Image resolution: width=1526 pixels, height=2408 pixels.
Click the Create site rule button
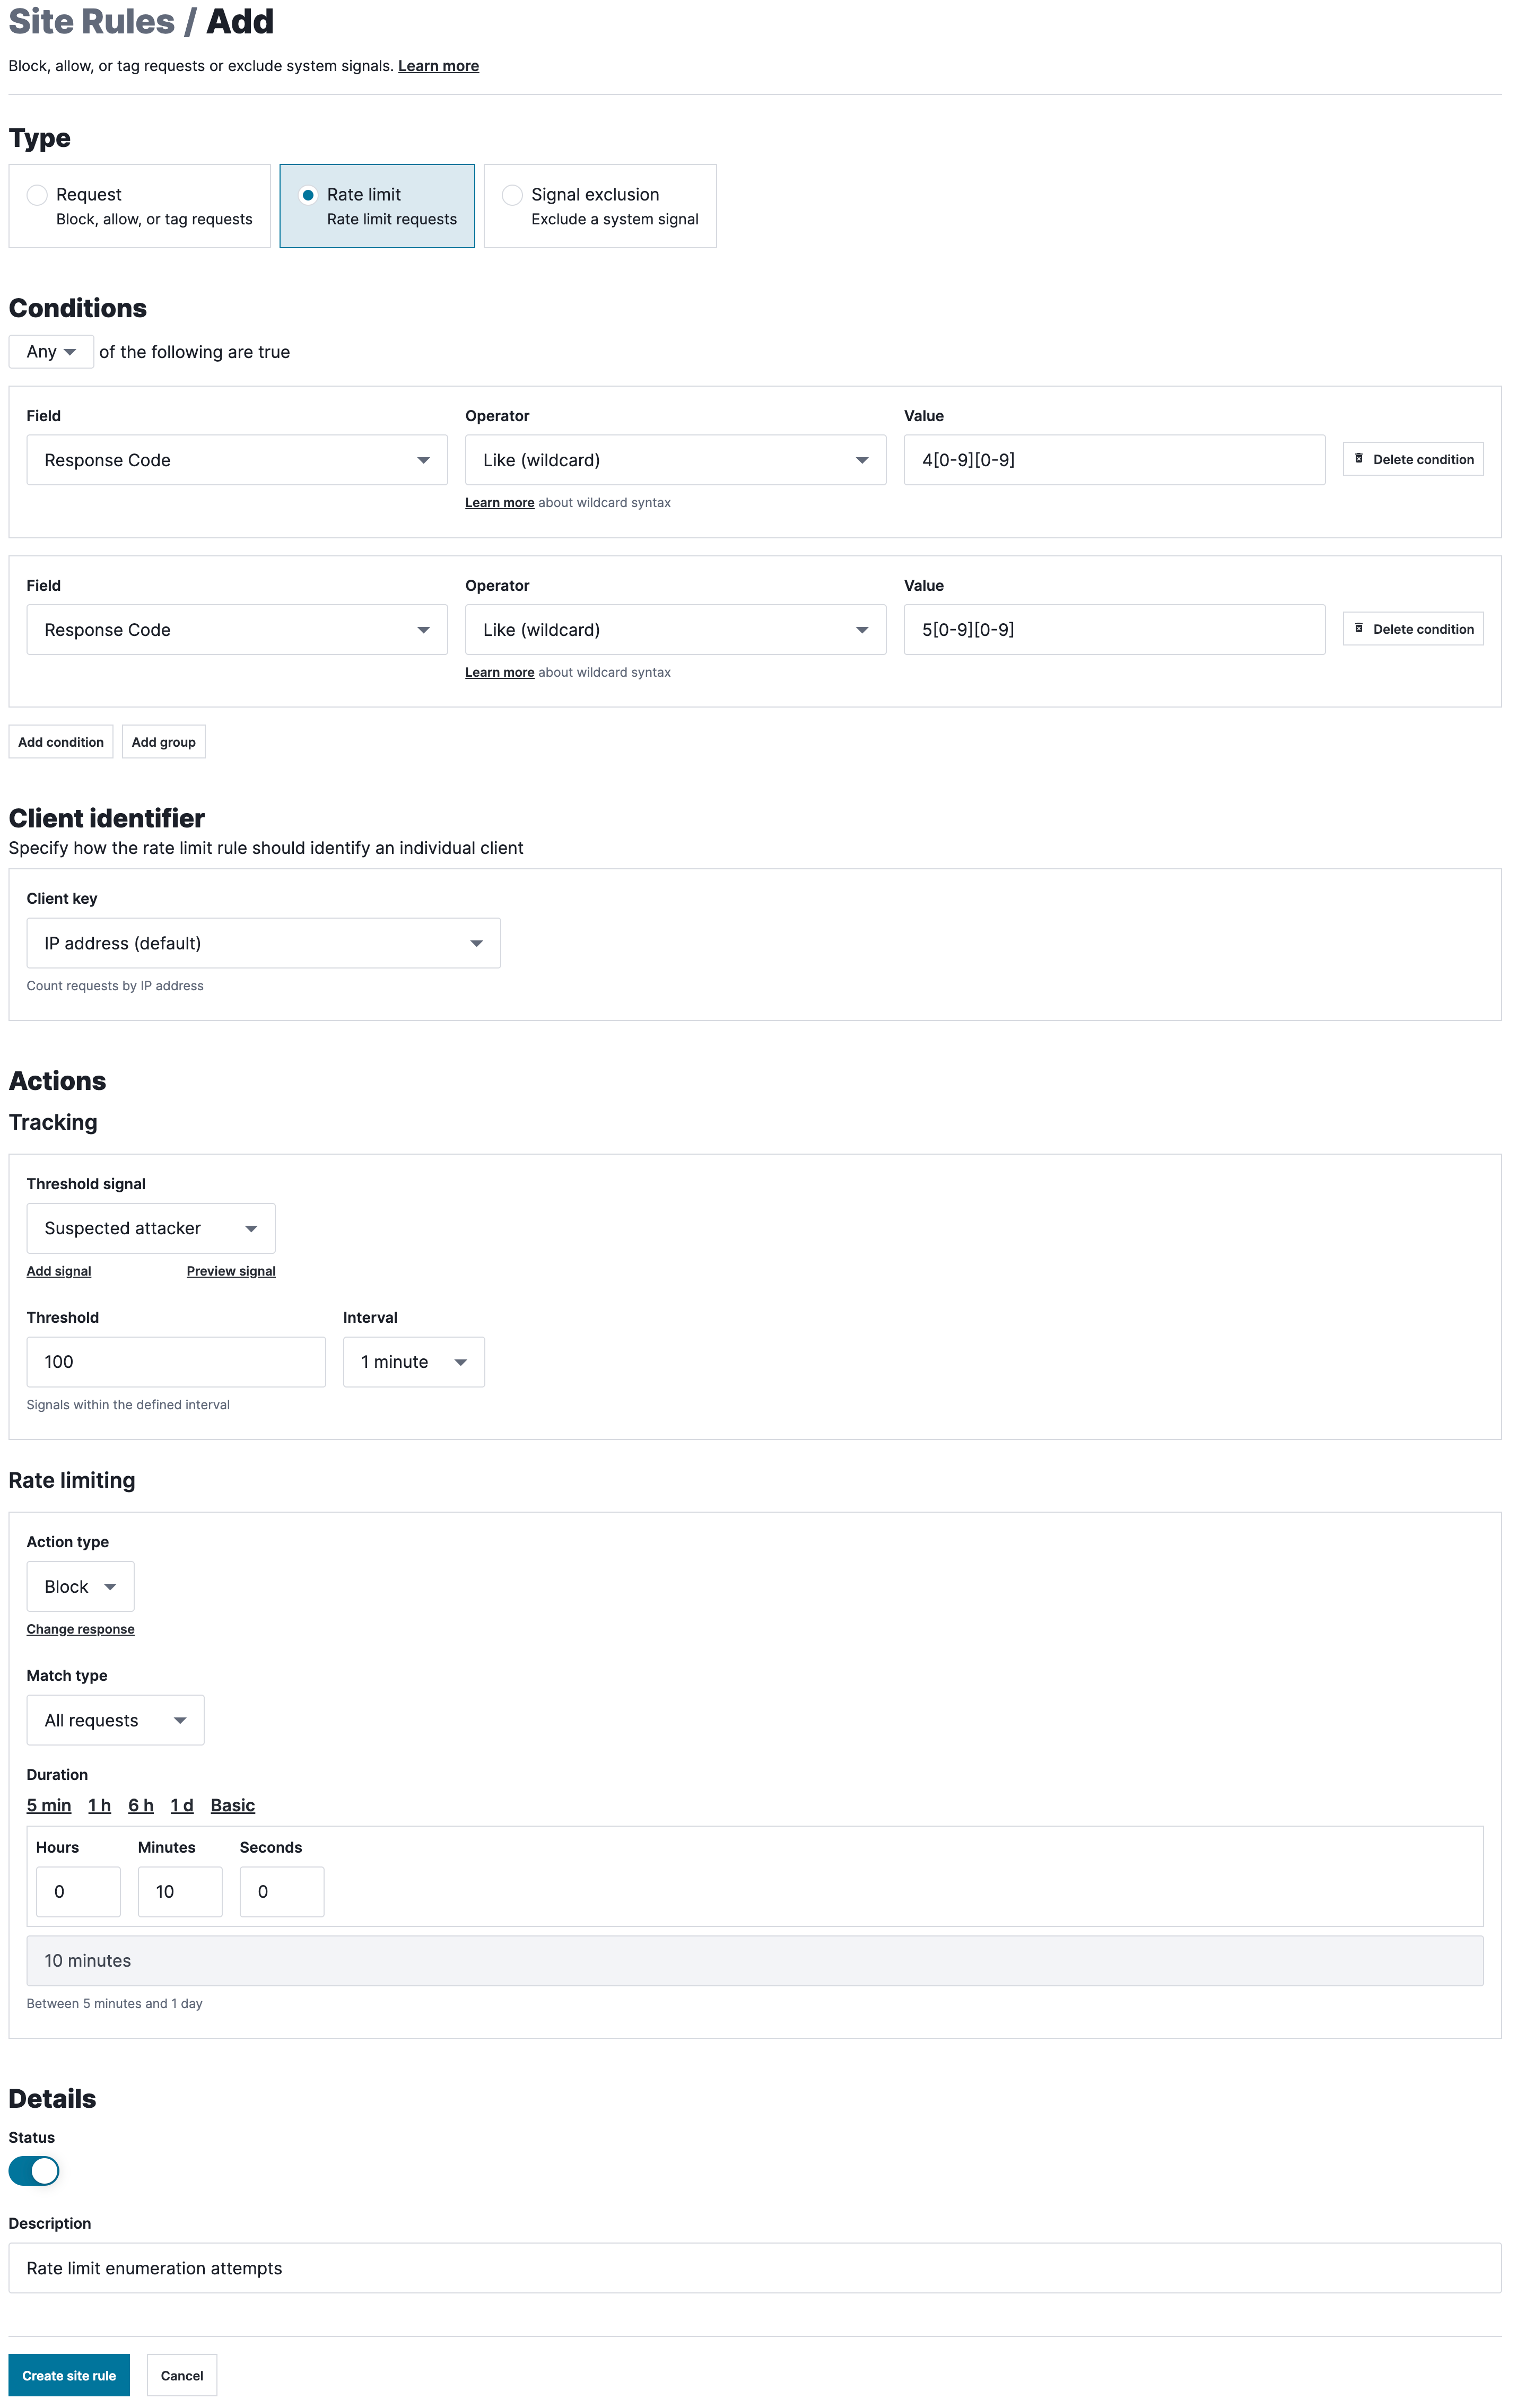pos(69,2375)
